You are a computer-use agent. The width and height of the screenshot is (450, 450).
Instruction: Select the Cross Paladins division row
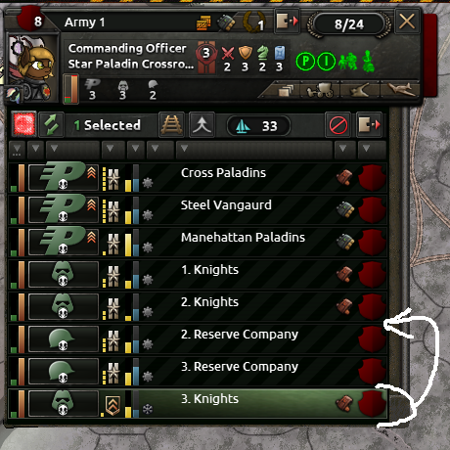point(198,178)
